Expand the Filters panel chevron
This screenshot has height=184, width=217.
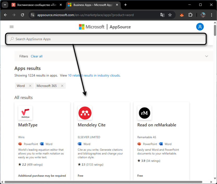click(207, 56)
